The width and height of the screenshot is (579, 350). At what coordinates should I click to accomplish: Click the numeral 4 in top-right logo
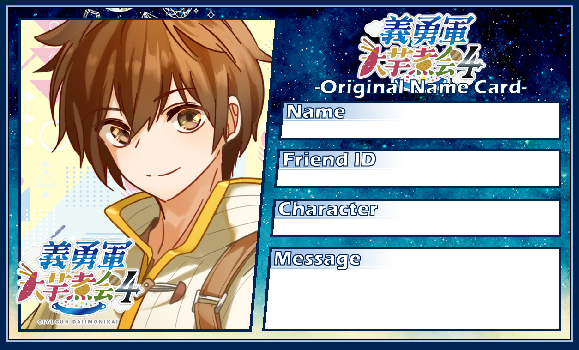pyautogui.click(x=471, y=62)
